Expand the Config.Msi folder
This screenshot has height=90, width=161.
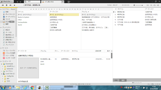3,76
